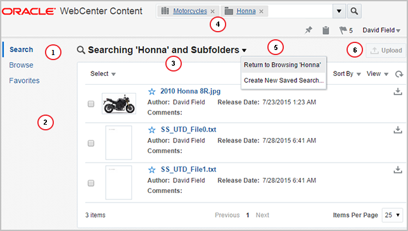Switch to the Favorites tab
The width and height of the screenshot is (408, 231).
pyautogui.click(x=24, y=80)
